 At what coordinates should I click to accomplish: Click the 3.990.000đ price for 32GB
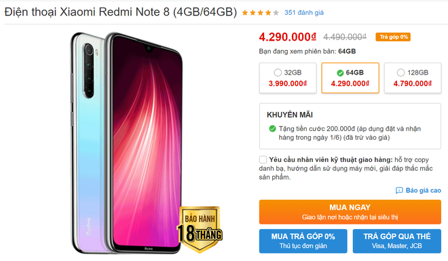(x=287, y=83)
